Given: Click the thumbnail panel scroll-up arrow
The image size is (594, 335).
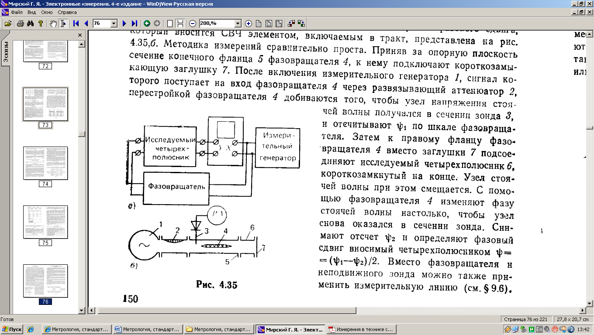Looking at the screenshot, I should pyautogui.click(x=81, y=43).
